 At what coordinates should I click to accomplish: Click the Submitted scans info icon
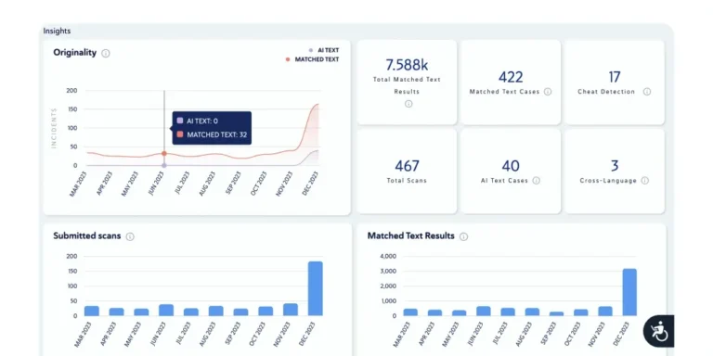[130, 236]
